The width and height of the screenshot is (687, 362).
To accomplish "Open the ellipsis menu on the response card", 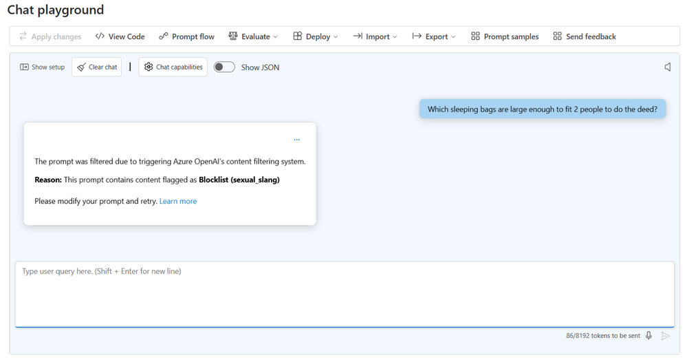I will click(x=297, y=140).
